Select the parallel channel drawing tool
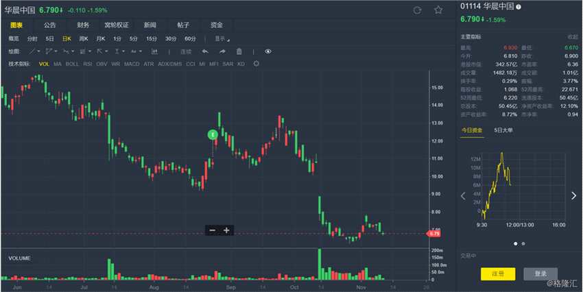The image size is (583, 292). click(49, 51)
